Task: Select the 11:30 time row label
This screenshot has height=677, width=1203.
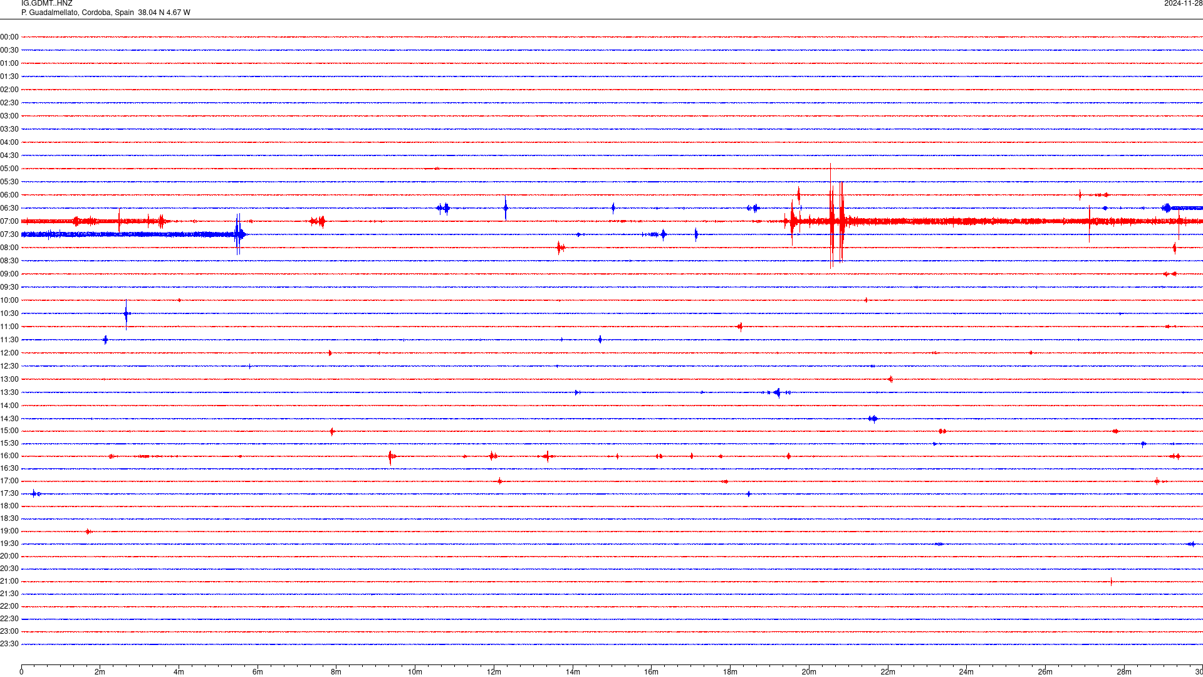Action: [x=9, y=340]
